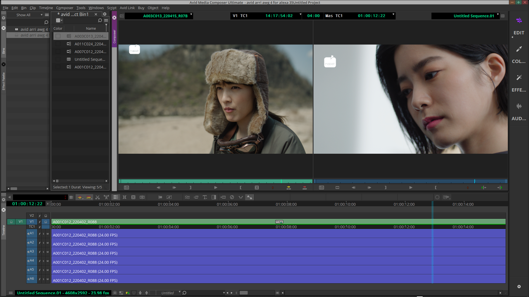Viewport: 529px width, 297px height.
Task: Select the Add Edit scissors icon
Action: pos(98,197)
